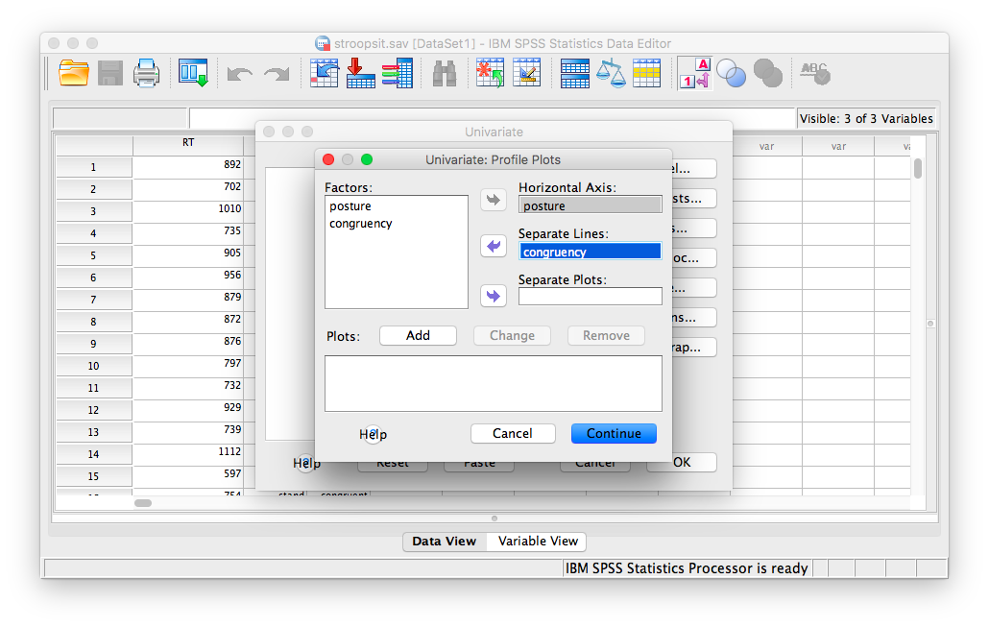Click the Continue button
Screen dimensions: 989x627
click(x=614, y=433)
